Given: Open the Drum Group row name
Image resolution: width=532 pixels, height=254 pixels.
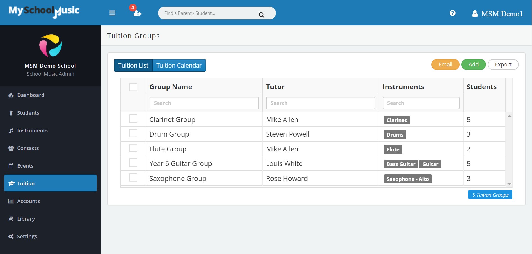Looking at the screenshot, I should tap(169, 134).
